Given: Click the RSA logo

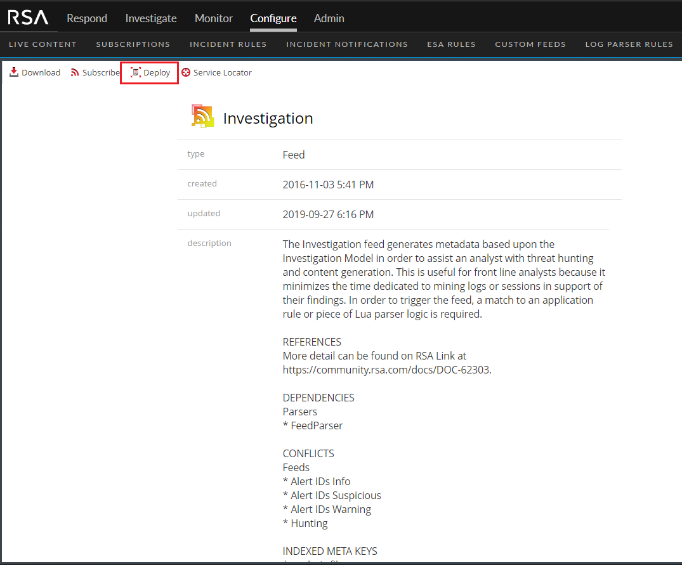Looking at the screenshot, I should (x=28, y=18).
